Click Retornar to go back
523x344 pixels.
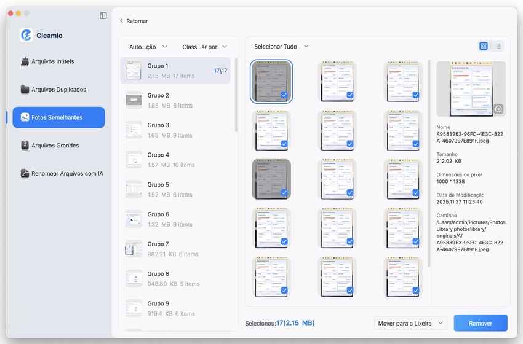(134, 21)
